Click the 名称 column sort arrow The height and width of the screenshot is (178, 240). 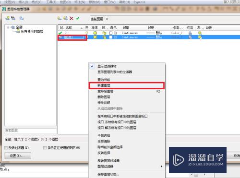point(82,28)
